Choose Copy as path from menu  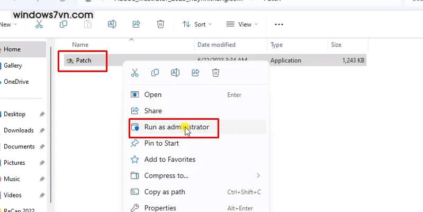(165, 192)
